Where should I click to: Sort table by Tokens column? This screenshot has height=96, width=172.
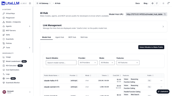[105, 75]
